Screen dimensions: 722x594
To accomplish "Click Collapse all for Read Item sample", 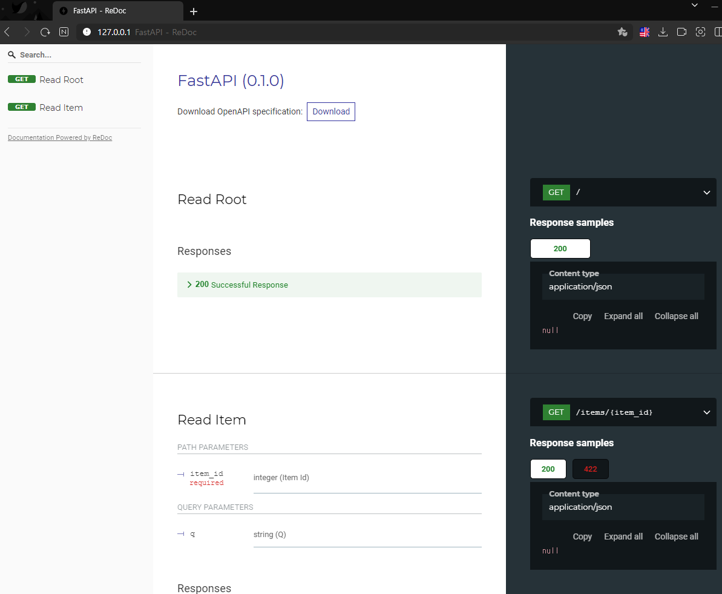I will pyautogui.click(x=676, y=536).
